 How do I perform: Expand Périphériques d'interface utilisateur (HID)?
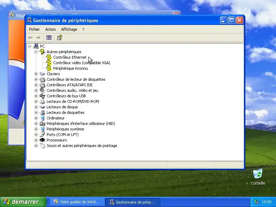tap(36, 124)
